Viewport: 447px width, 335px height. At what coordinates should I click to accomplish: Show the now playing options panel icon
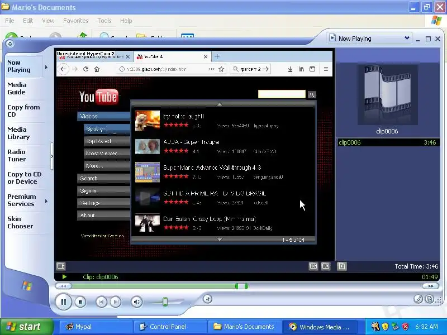tap(61, 266)
